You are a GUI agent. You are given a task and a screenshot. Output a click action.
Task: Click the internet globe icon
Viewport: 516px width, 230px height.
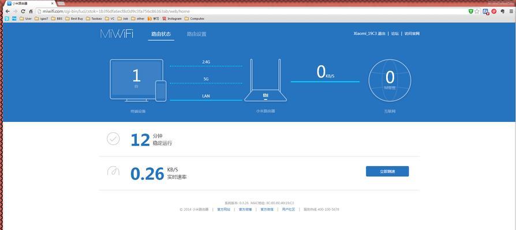[x=390, y=80]
